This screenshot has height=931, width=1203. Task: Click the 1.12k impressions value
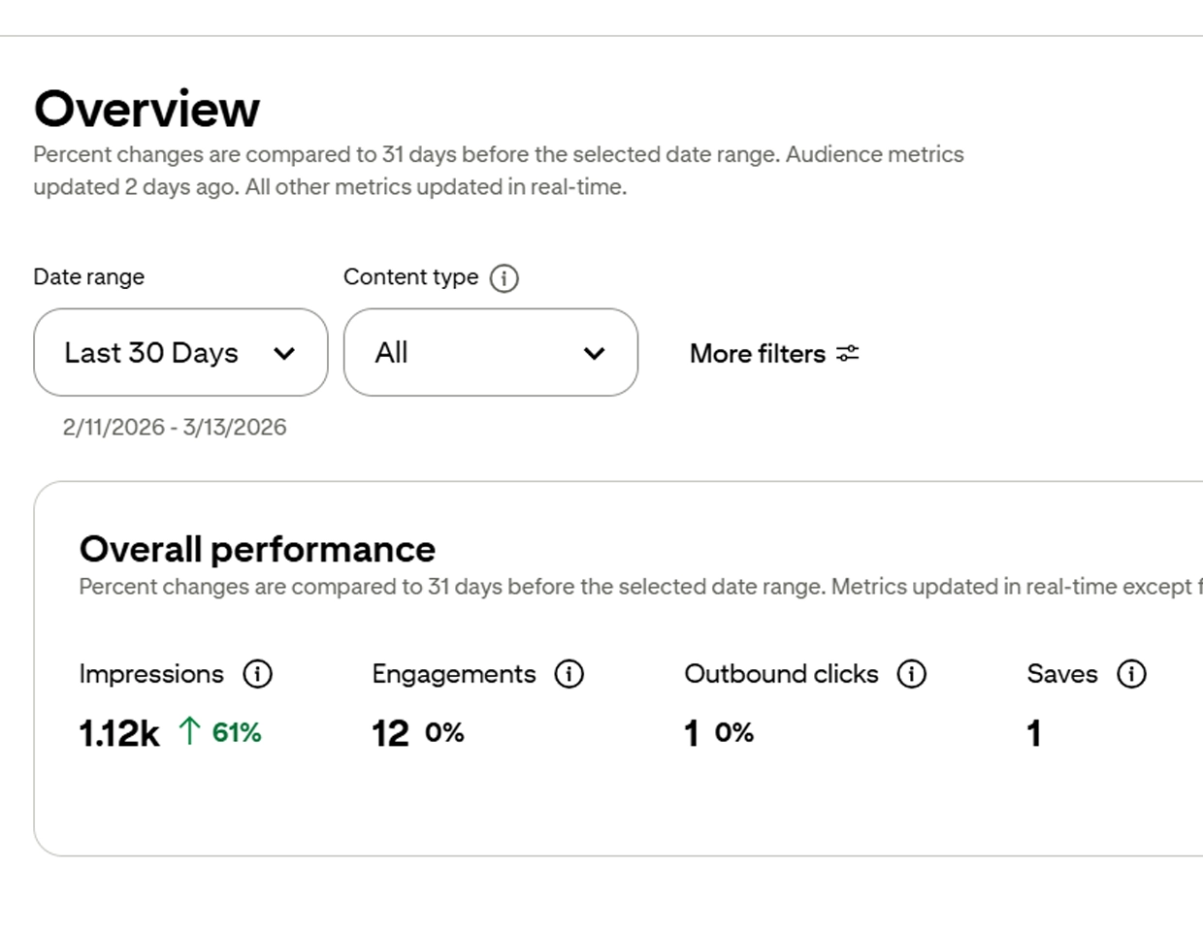point(119,733)
